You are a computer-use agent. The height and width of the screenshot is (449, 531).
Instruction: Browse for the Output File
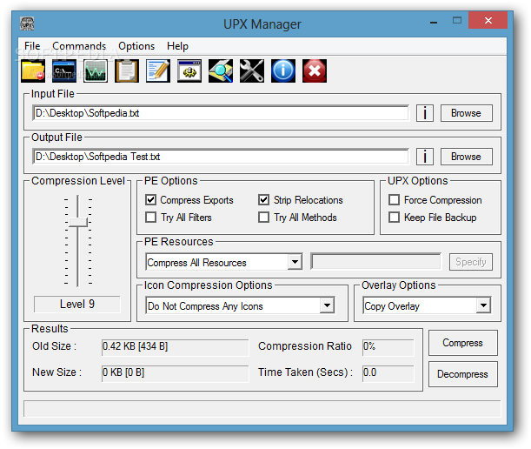(x=467, y=157)
